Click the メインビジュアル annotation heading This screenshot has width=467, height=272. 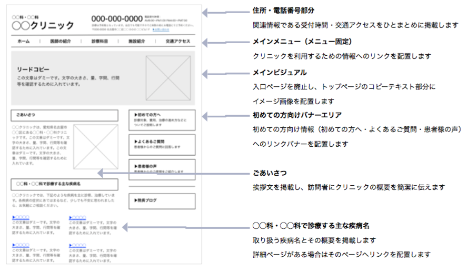(x=280, y=72)
